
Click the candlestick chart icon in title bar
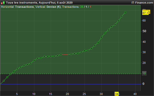coord(3,3)
